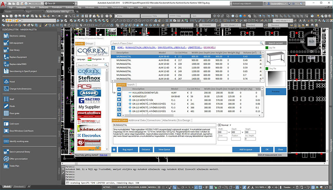Image resolution: width=333 pixels, height=190 pixels.
Task: Click the Cold room tool icon
Action: 6,123
